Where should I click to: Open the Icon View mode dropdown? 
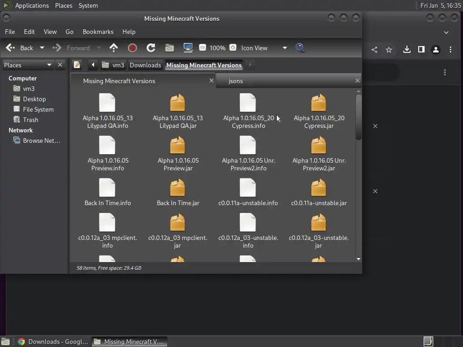264,48
